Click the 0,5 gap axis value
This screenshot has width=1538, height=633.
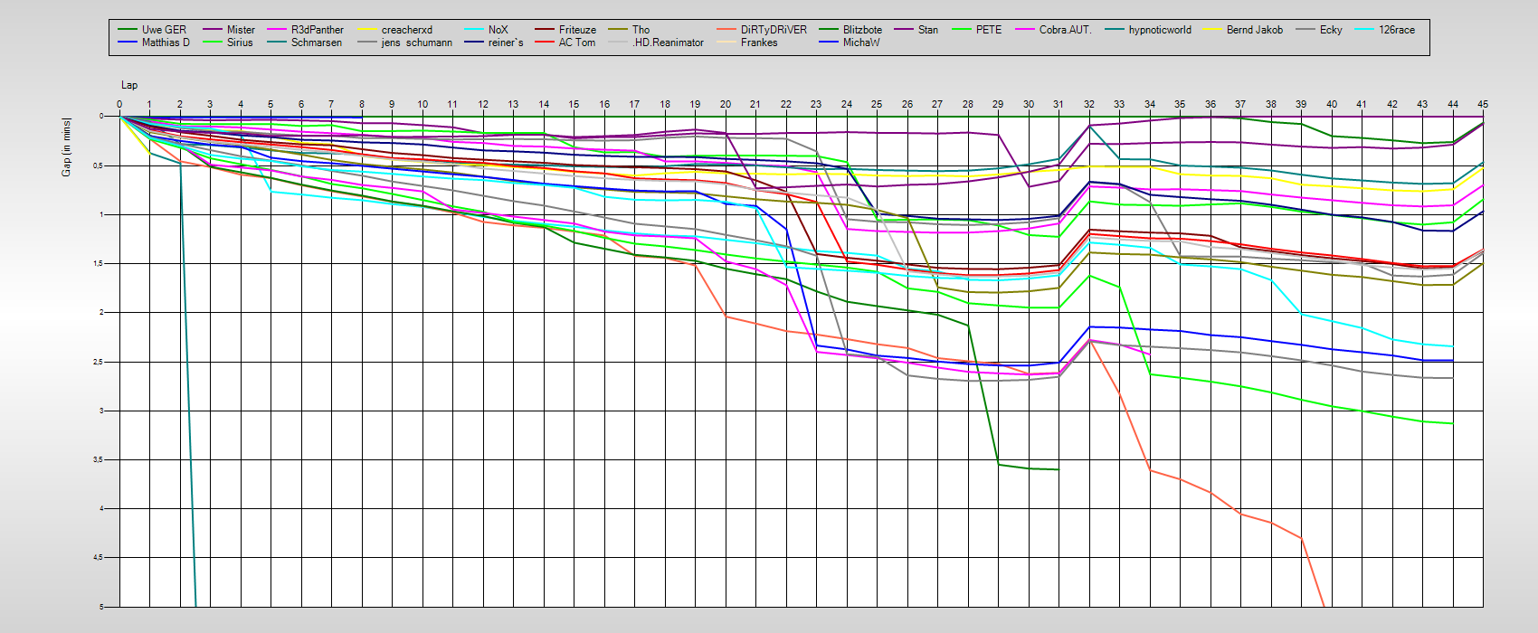tap(99, 165)
